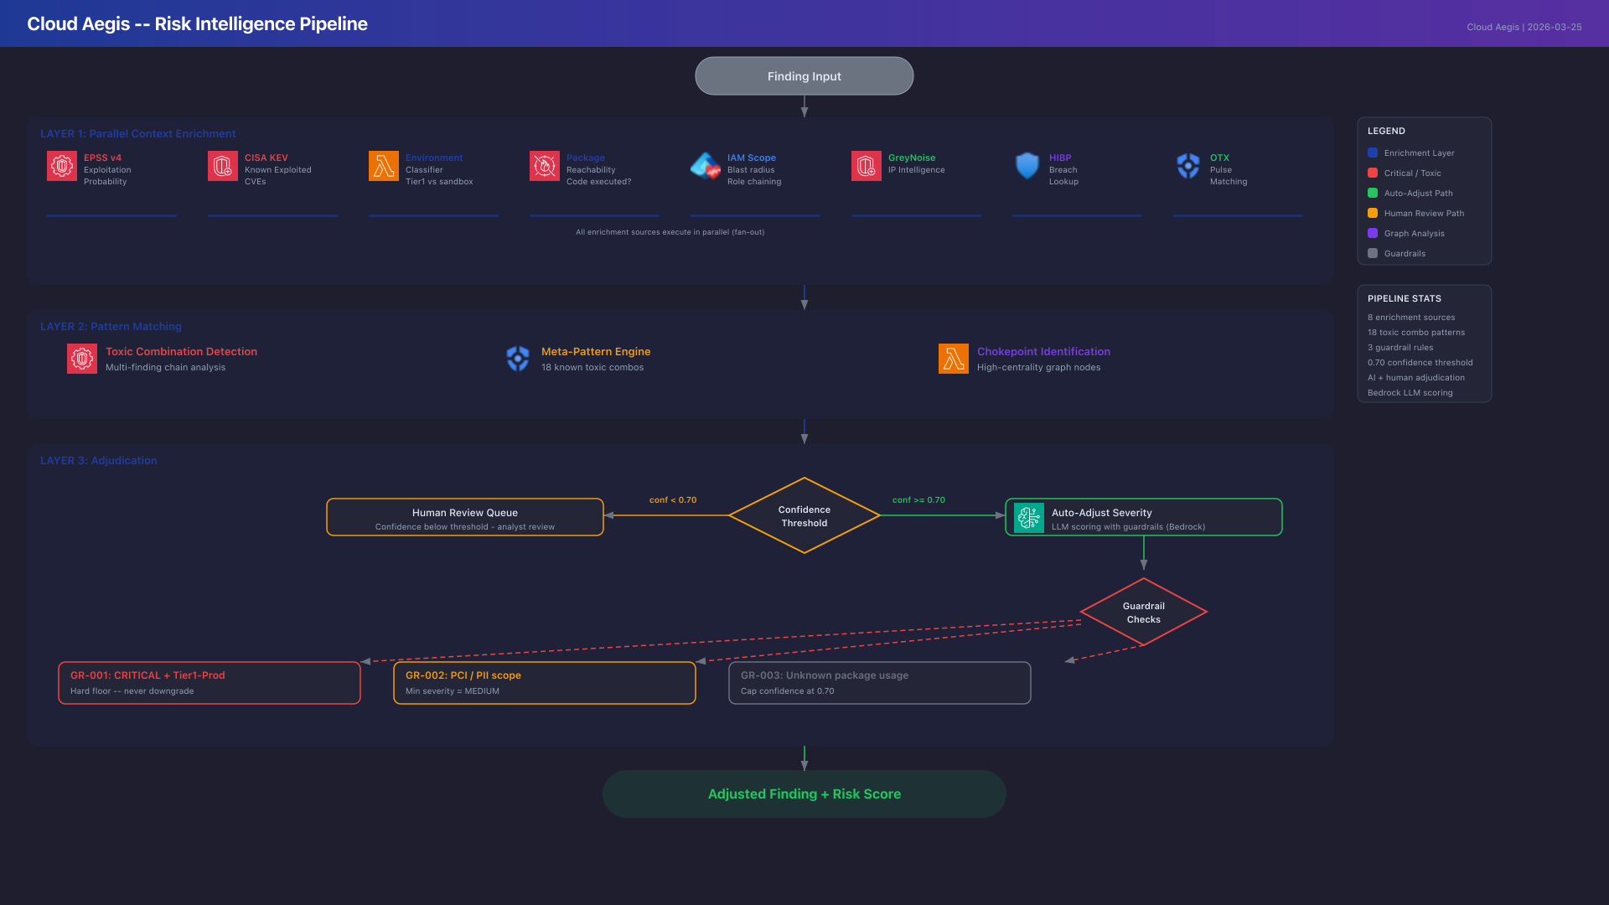
Task: Expand the LAYER 3: Adjudication section
Action: pyautogui.click(x=99, y=460)
